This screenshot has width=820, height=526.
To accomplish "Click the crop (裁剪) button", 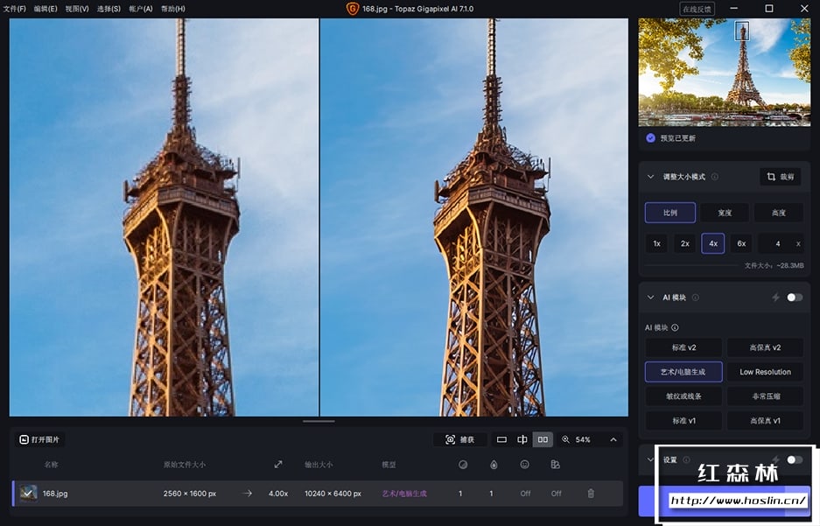I will click(x=780, y=177).
